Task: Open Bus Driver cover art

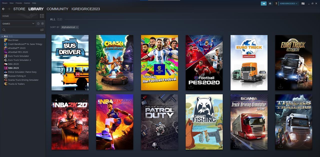Action: tap(70, 63)
